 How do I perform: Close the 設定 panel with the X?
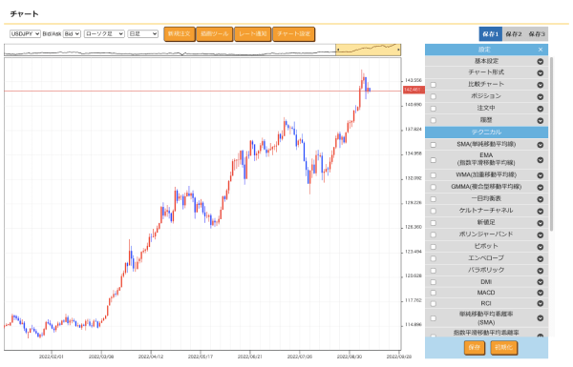click(x=541, y=50)
